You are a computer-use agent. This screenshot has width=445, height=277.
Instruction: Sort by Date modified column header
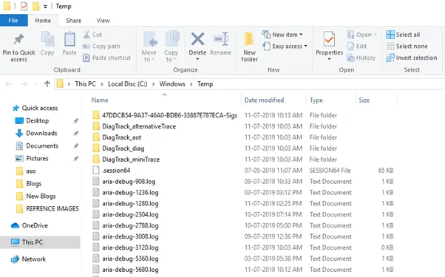click(264, 100)
